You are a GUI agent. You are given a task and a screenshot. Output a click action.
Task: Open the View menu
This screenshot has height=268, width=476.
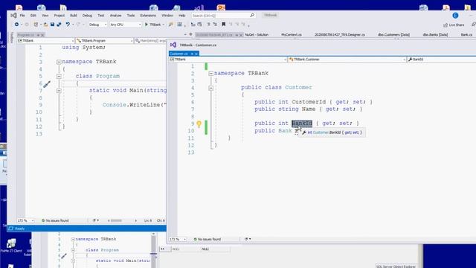click(x=45, y=16)
